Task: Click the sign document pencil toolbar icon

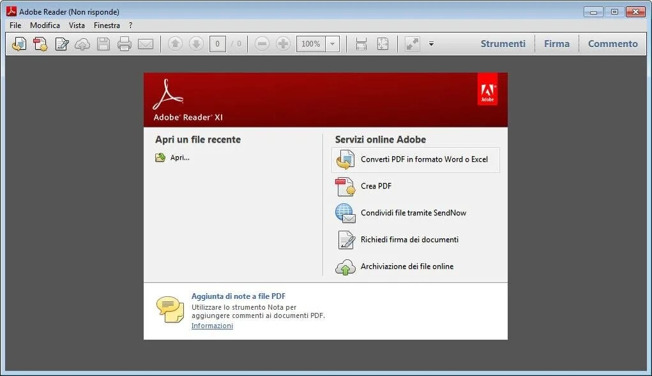Action: [x=61, y=43]
